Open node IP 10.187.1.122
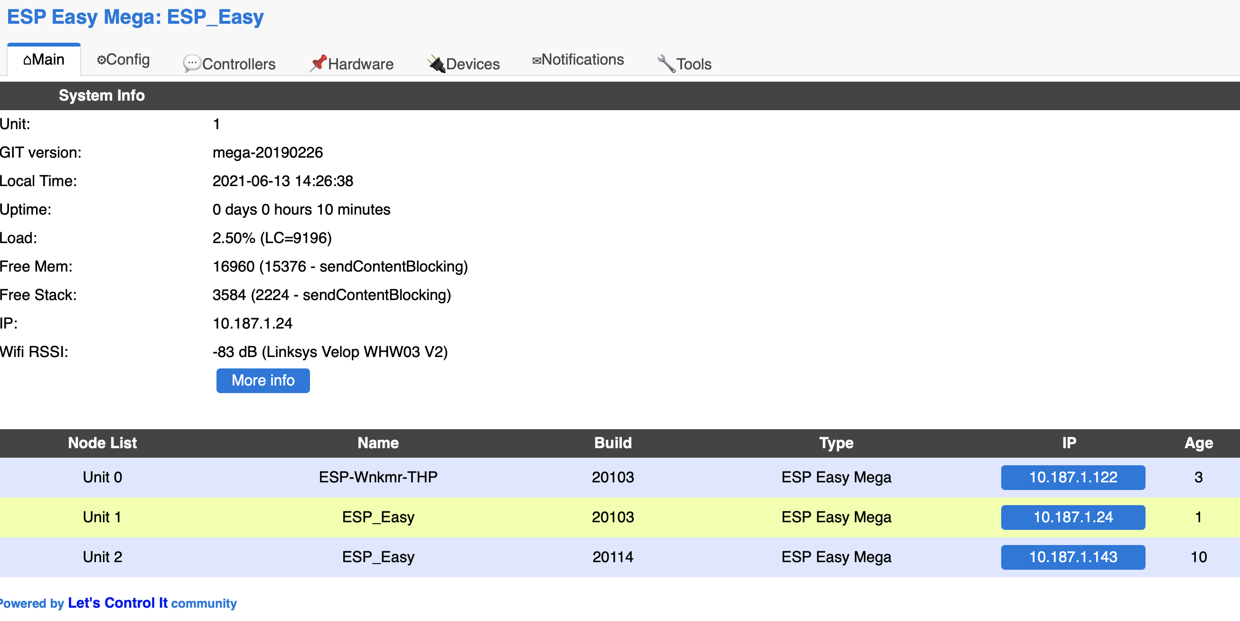 point(1073,477)
